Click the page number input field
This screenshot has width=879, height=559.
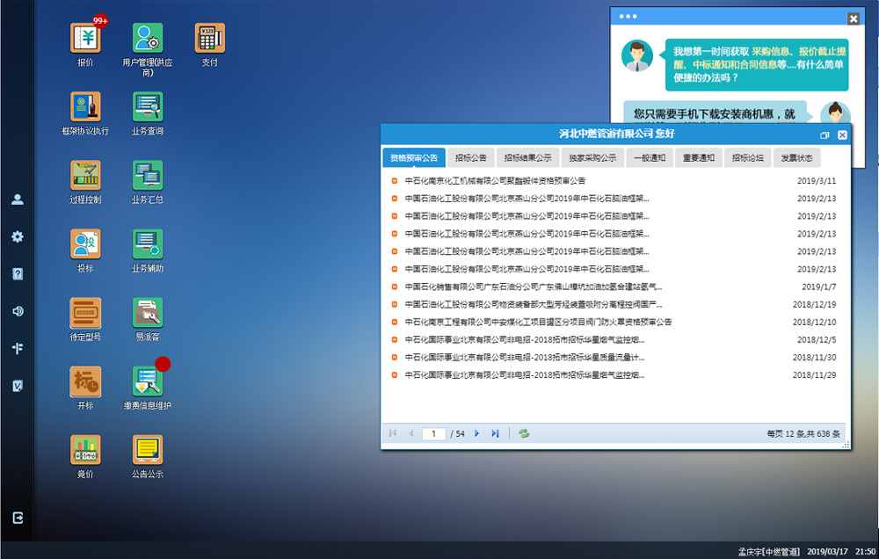(433, 433)
